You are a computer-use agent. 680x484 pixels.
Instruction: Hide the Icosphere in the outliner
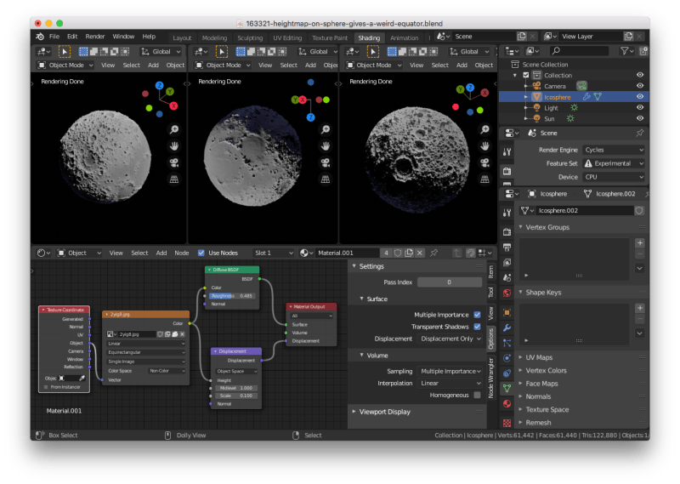pyautogui.click(x=640, y=97)
